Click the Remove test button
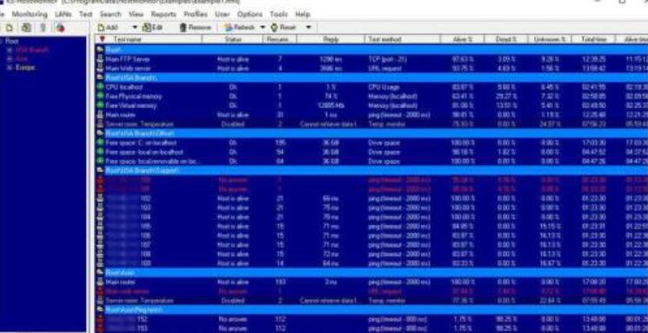648x333 pixels. pos(196,28)
